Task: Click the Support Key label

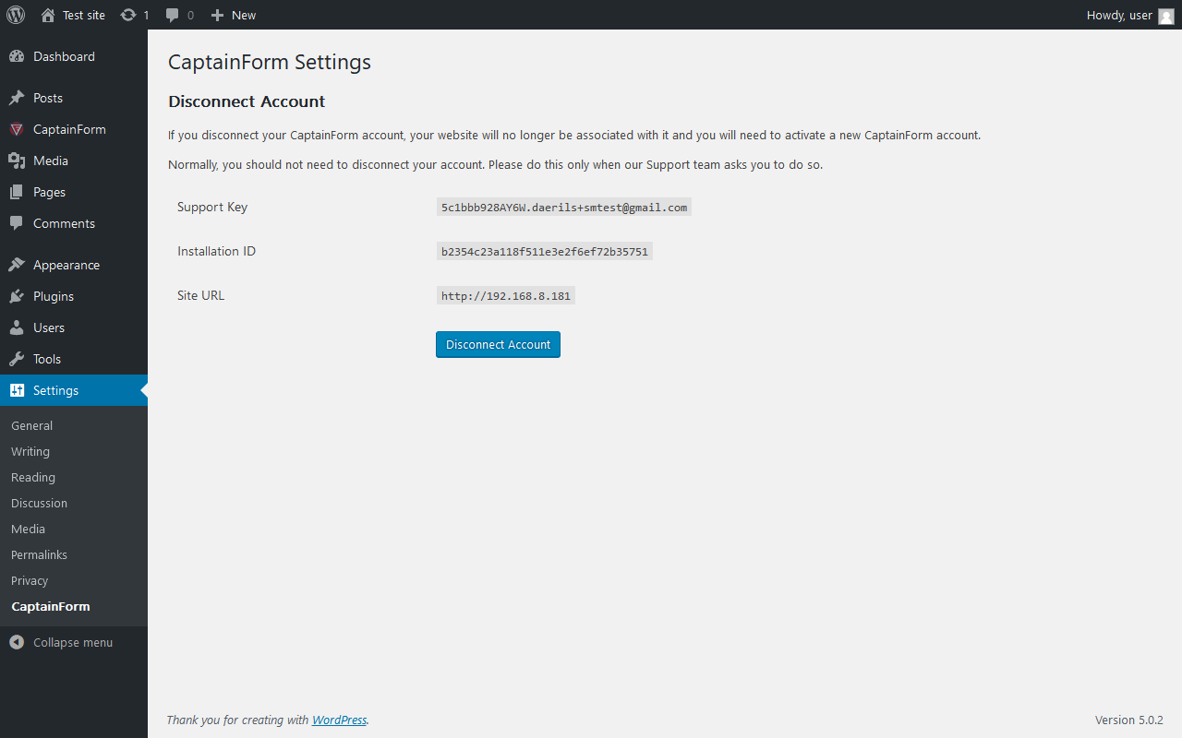Action: 212,207
